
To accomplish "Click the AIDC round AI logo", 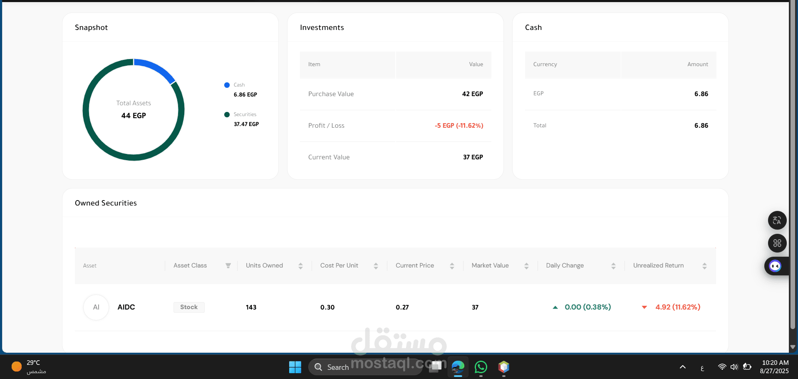I will (96, 307).
